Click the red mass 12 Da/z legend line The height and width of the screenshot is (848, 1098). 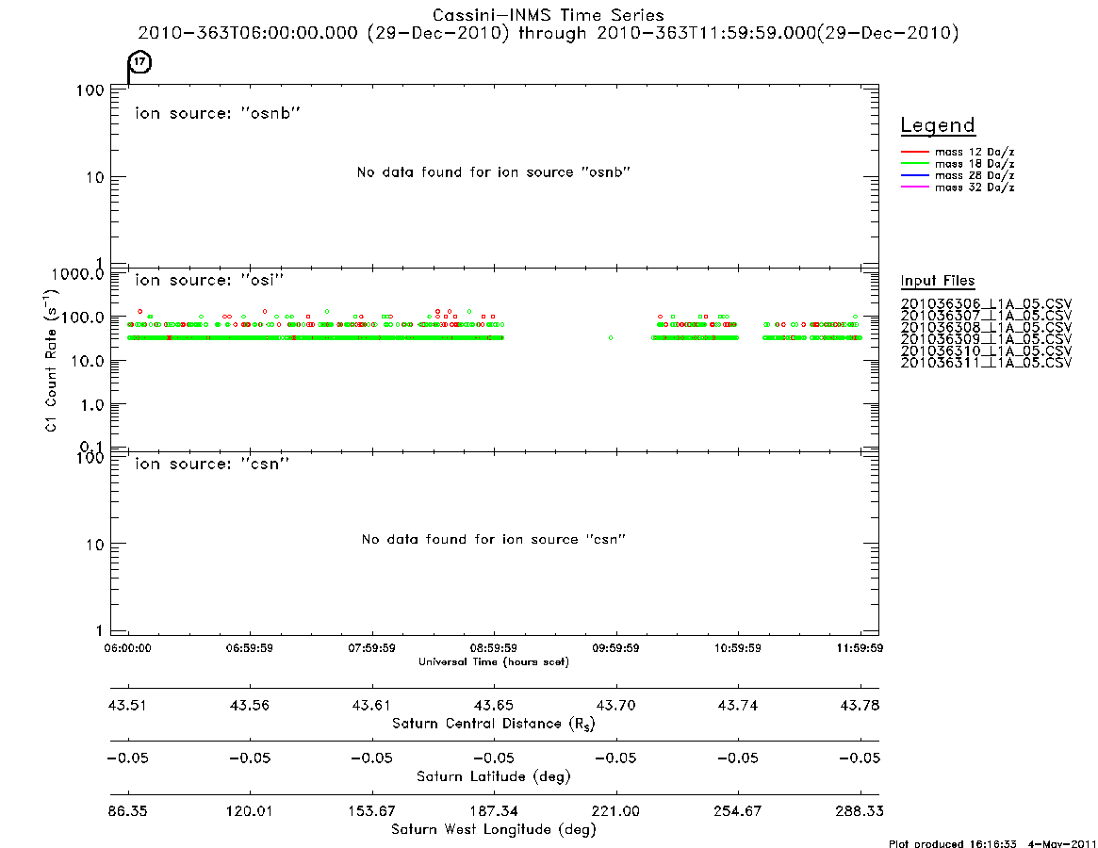pyautogui.click(x=914, y=152)
